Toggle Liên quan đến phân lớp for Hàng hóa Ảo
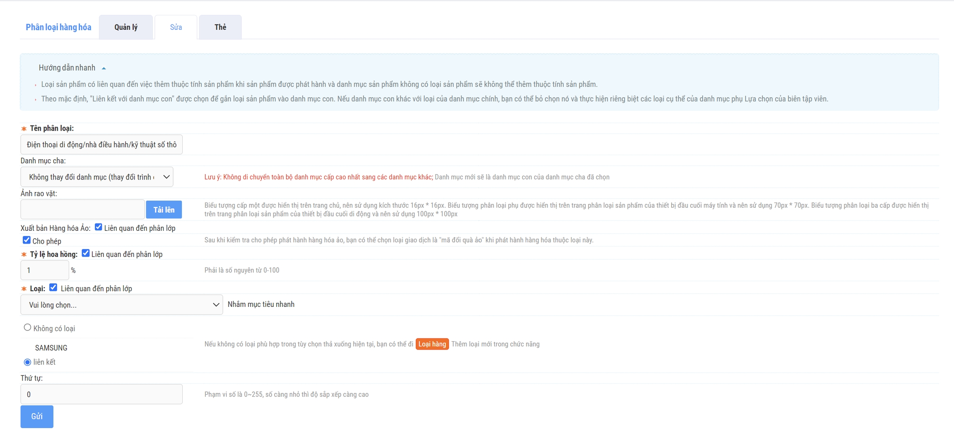Image resolution: width=954 pixels, height=443 pixels. coord(99,227)
